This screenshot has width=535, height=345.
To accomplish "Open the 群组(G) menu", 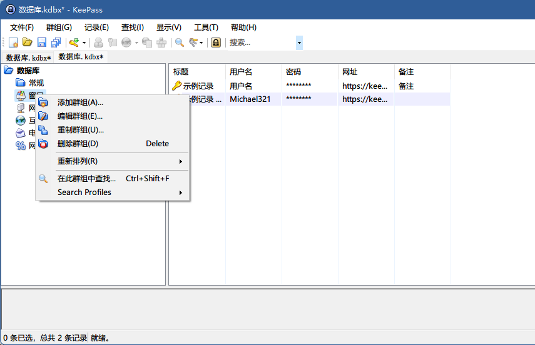I will pyautogui.click(x=59, y=27).
